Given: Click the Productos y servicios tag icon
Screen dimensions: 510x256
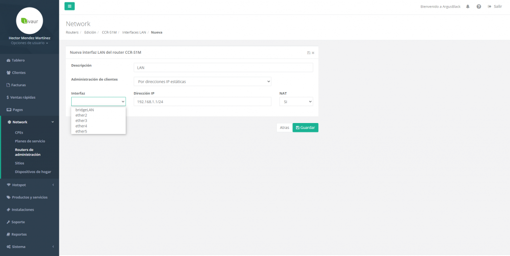Looking at the screenshot, I should [x=8, y=197].
